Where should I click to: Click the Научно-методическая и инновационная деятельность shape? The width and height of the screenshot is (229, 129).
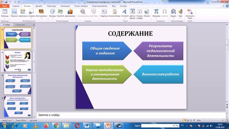coord(107,74)
